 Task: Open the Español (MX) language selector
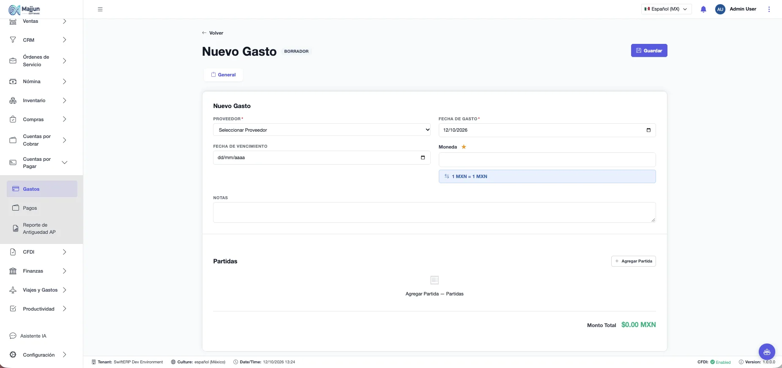click(x=666, y=9)
